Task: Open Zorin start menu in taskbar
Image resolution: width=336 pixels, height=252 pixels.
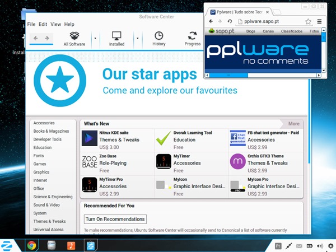Action: (x=6, y=246)
